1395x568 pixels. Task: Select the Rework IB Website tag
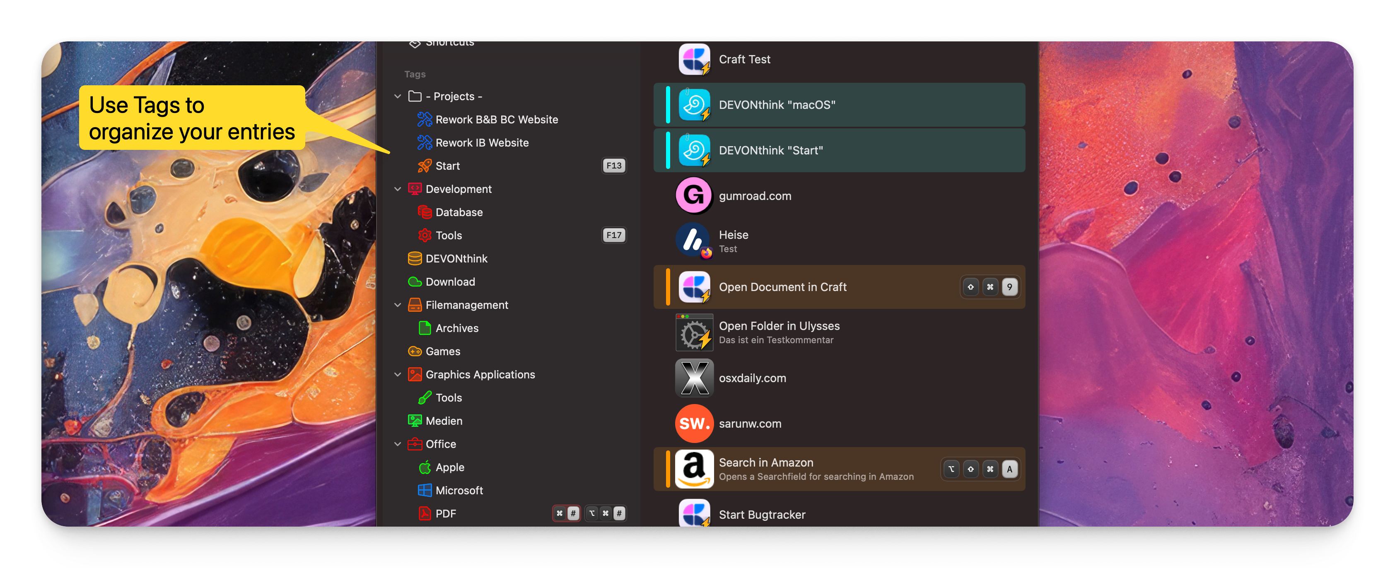481,143
